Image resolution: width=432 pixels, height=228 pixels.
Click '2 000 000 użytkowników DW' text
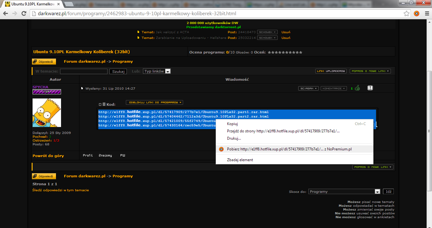212,23
